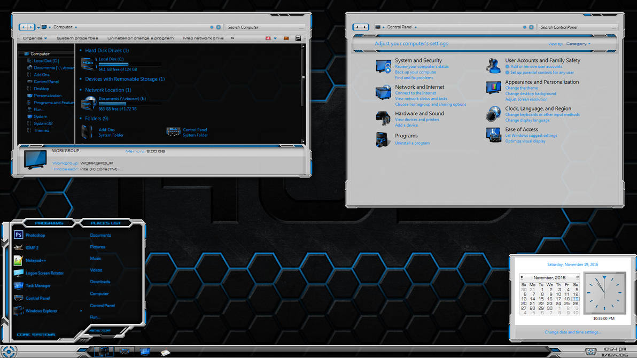Open Adjust screen resolution link
Screen dimensions: 637x358
click(x=526, y=99)
